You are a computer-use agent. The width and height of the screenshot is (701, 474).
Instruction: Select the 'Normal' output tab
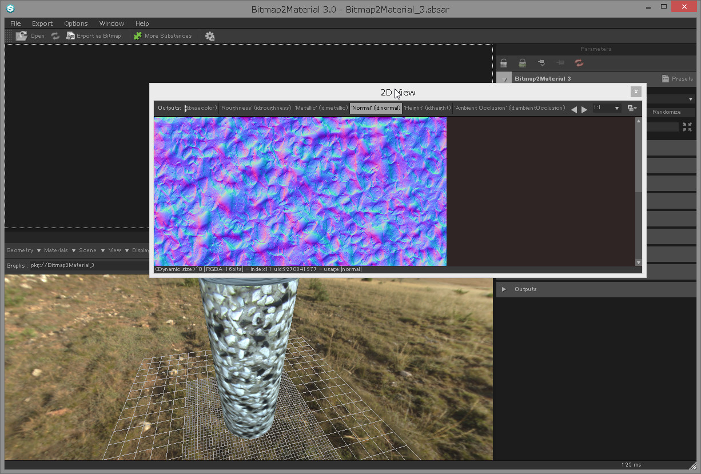point(376,108)
